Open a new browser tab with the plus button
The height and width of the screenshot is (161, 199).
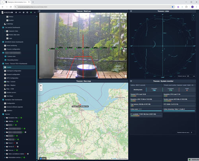[x=33, y=2]
